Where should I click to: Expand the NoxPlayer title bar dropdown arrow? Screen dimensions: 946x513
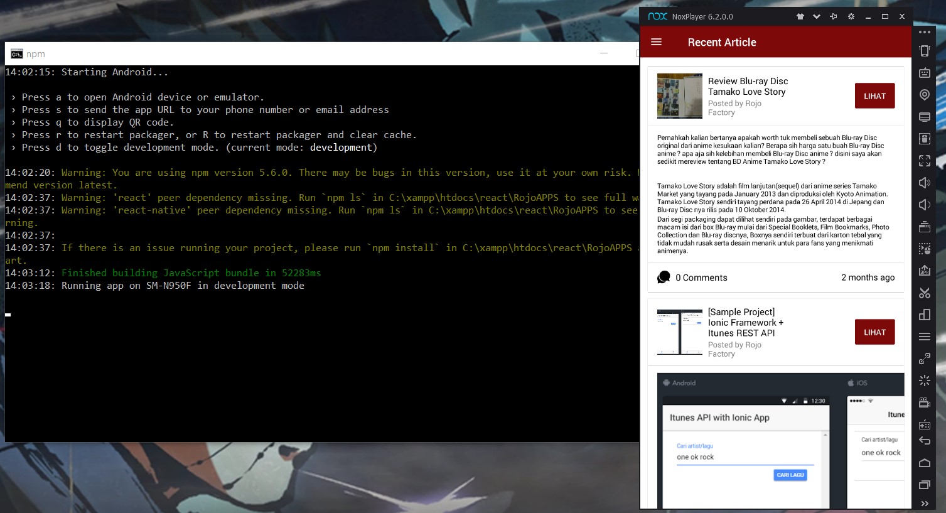(x=817, y=16)
